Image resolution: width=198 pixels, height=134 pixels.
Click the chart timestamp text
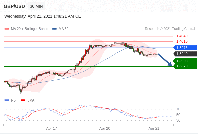tap(44, 16)
